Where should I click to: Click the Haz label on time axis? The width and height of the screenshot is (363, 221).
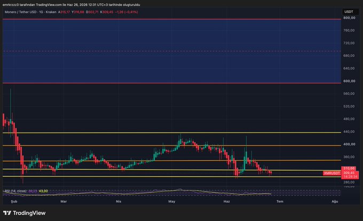227,202
